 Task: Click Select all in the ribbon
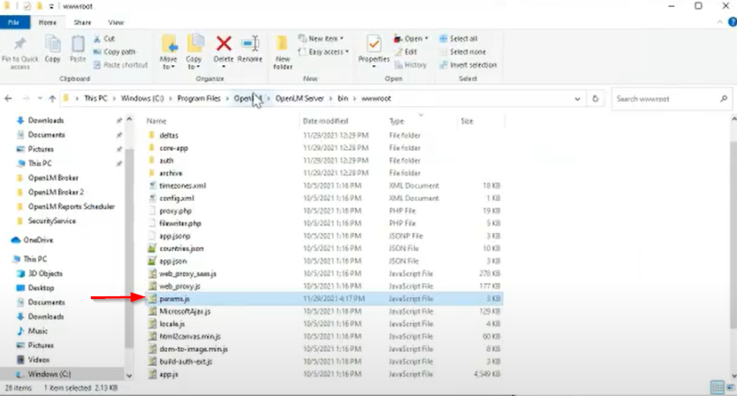point(463,39)
